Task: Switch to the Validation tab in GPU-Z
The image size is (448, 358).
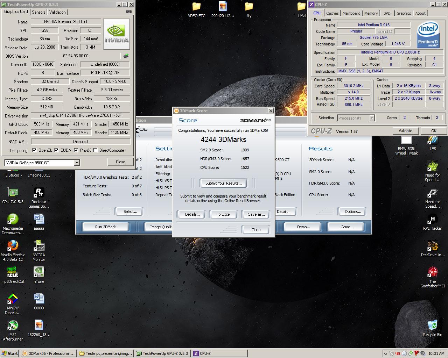Action: click(x=57, y=12)
